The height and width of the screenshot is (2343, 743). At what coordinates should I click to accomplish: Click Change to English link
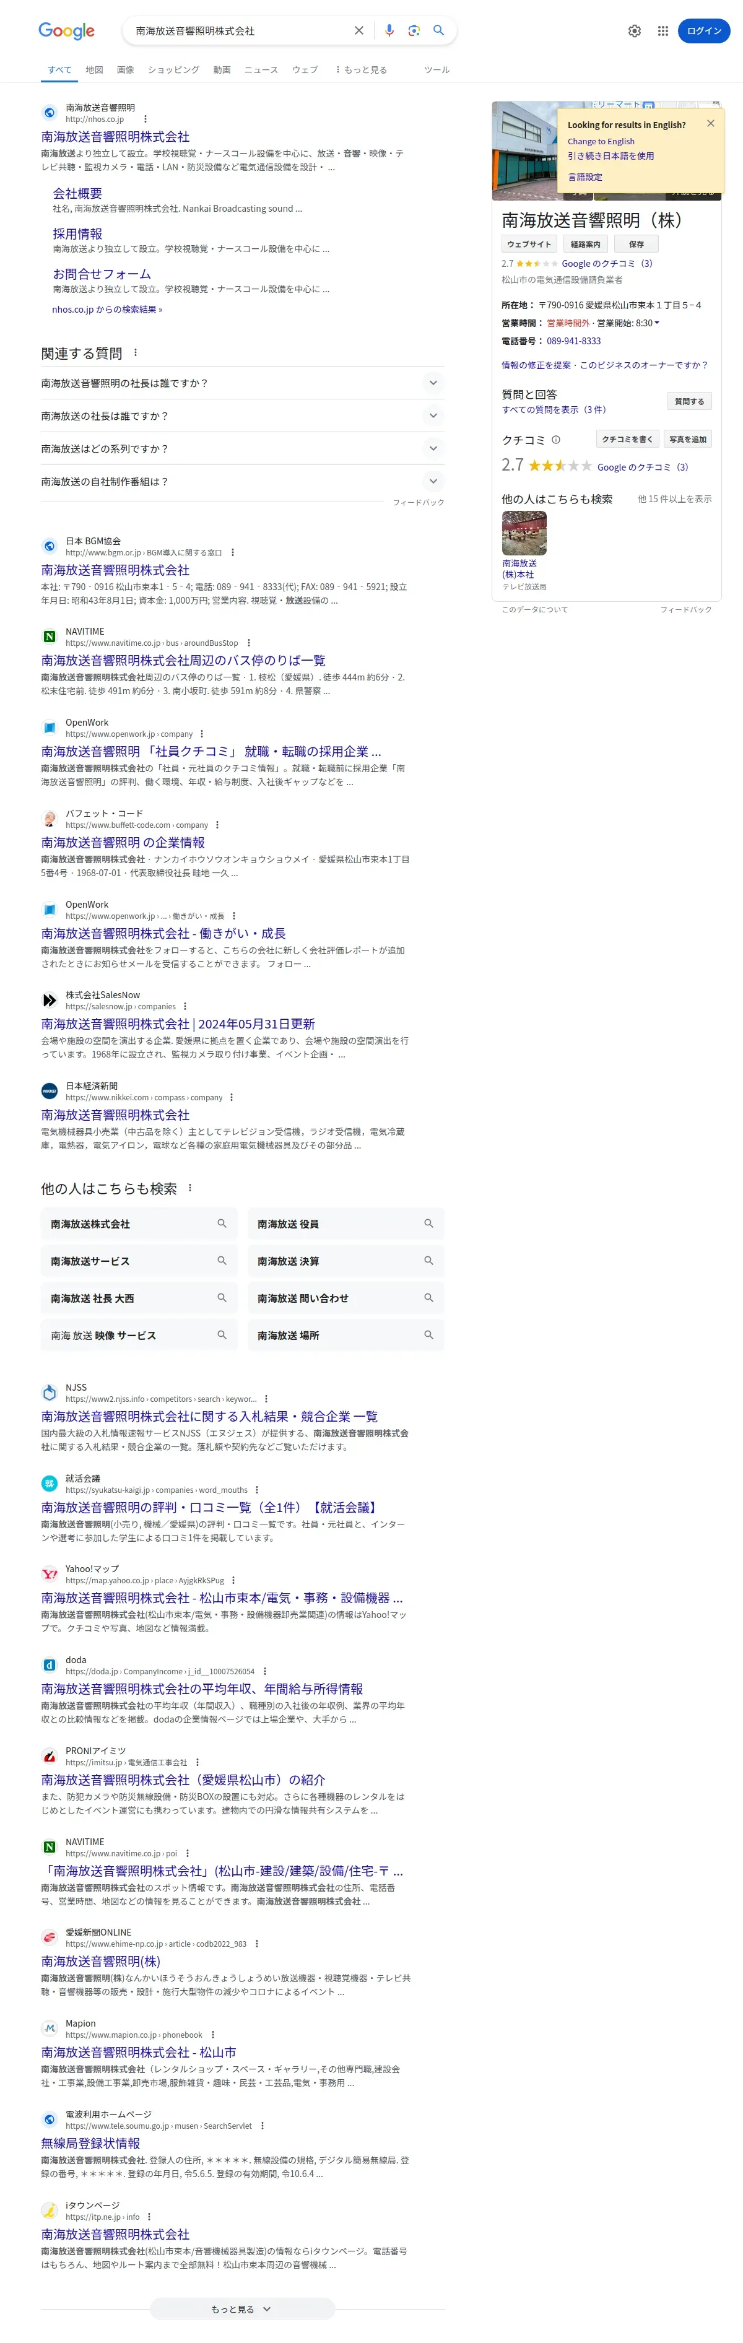(601, 141)
